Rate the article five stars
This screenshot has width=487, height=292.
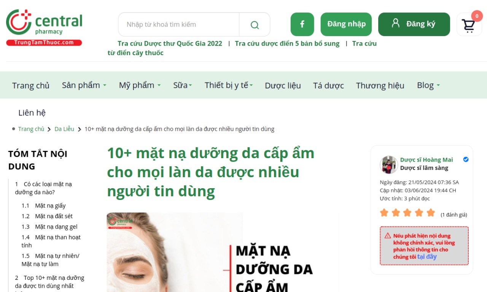point(431,213)
